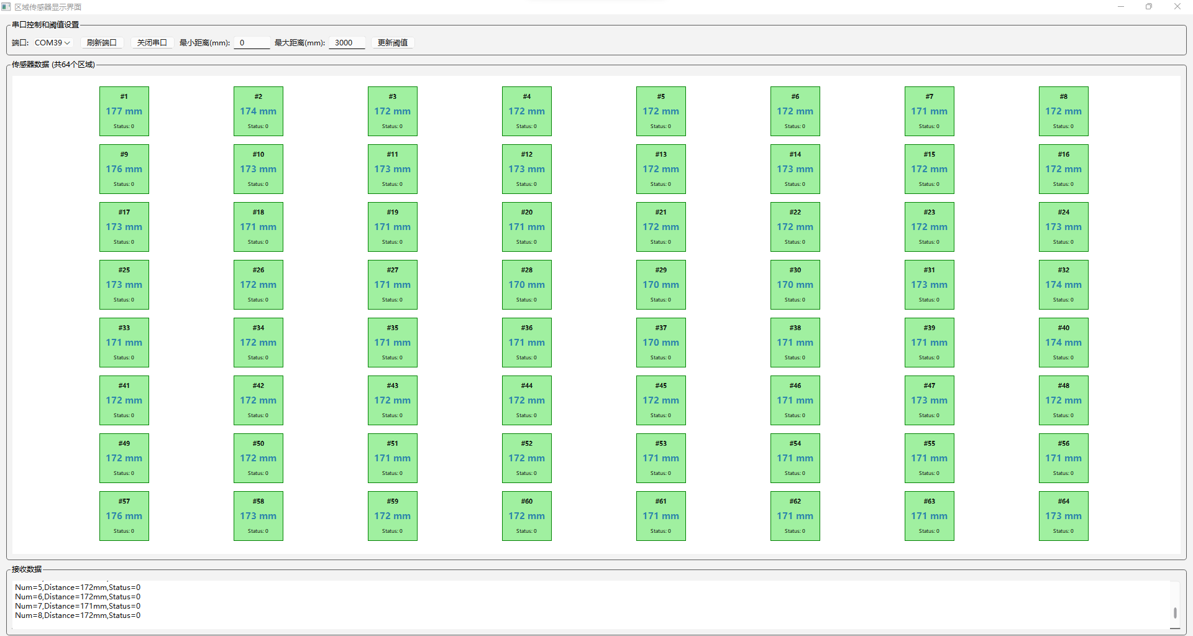
Task: Click the app icon in the title bar
Action: coord(6,7)
